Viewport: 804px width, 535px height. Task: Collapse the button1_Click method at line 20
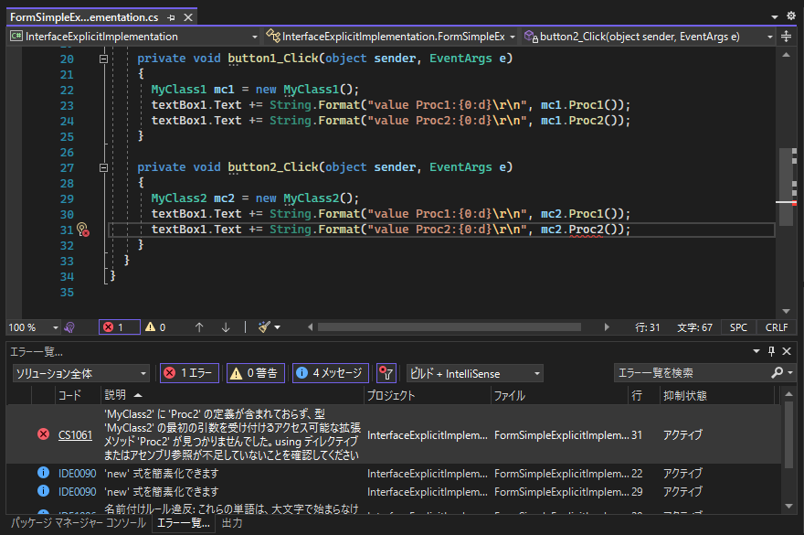pos(103,59)
